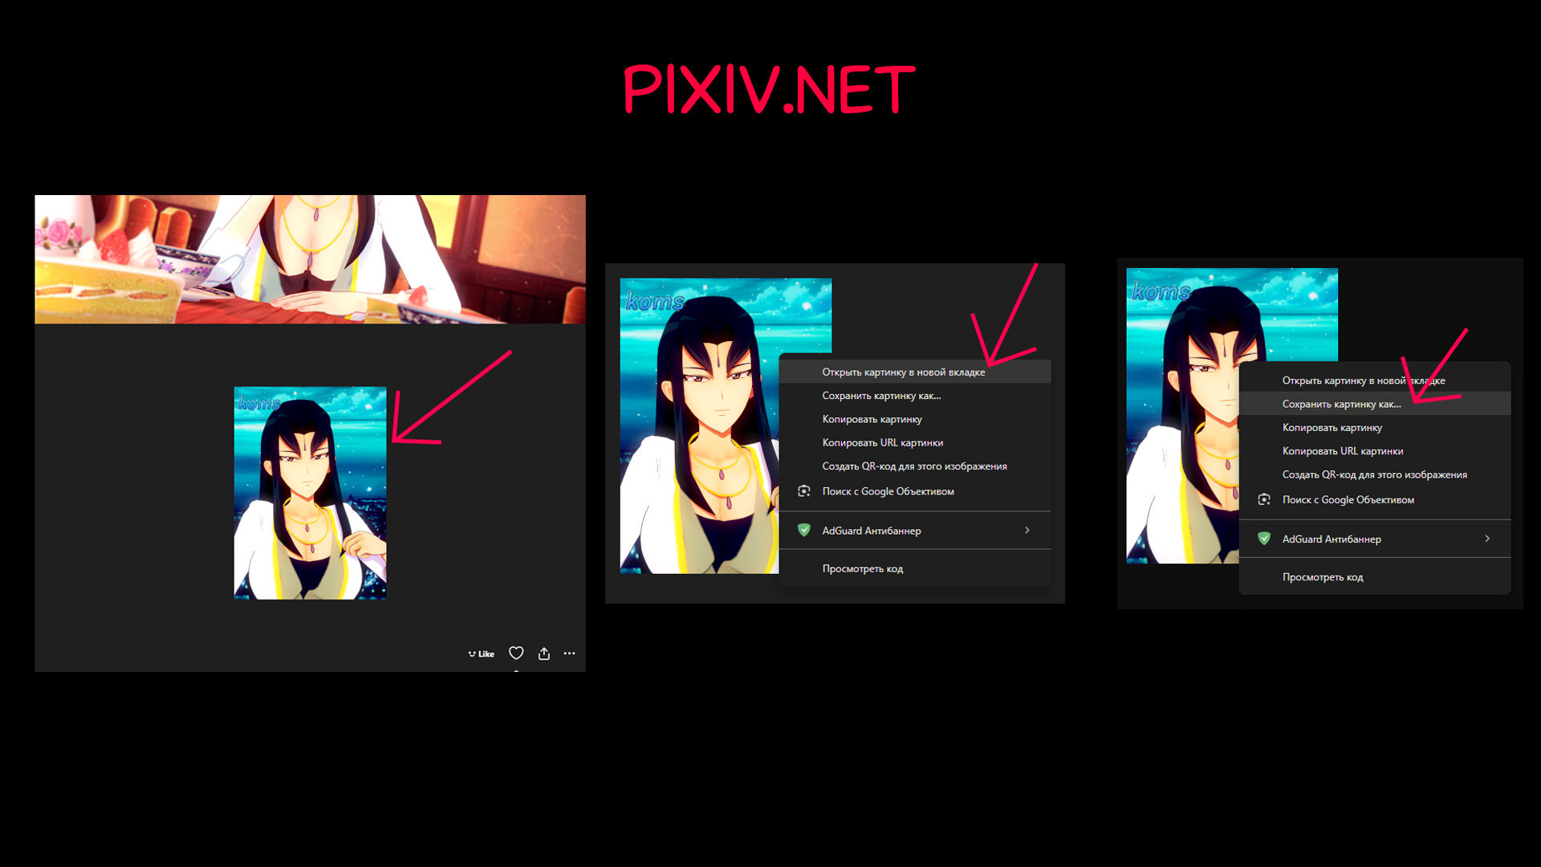Choose 'Копировать URL картинки' in the middle menu

(882, 442)
